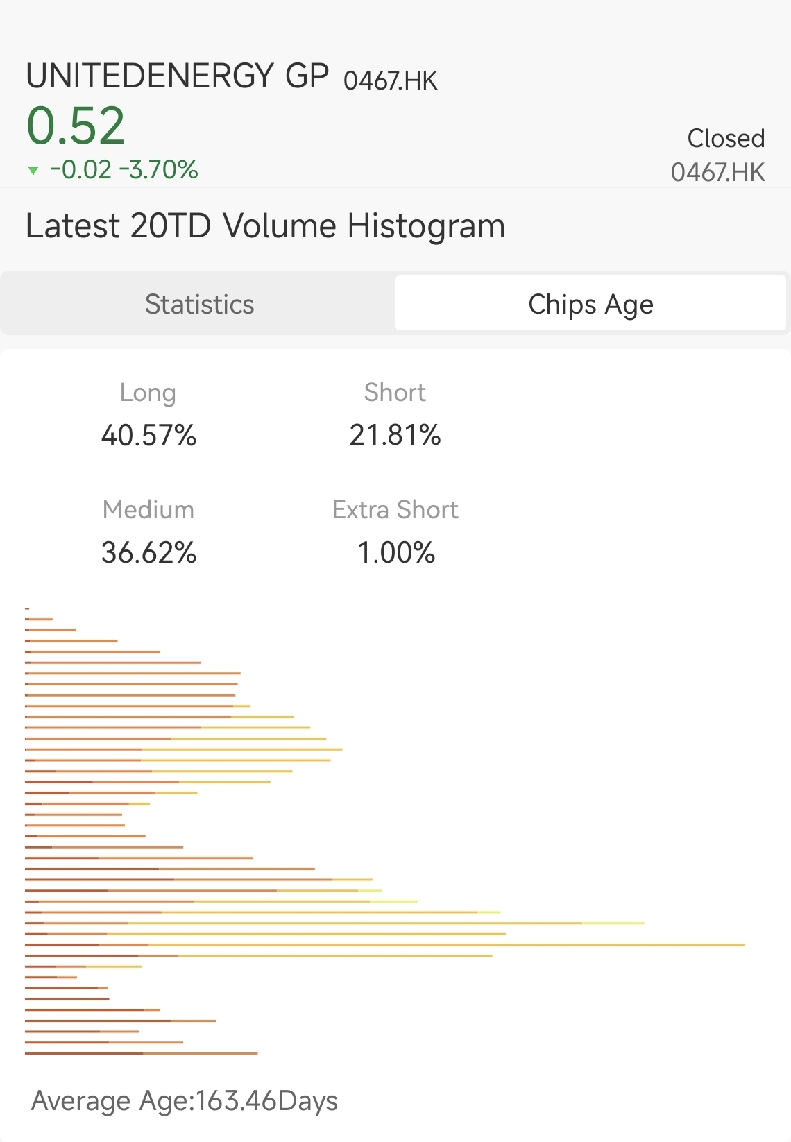Click the topmost tiny histogram bar

click(27, 608)
